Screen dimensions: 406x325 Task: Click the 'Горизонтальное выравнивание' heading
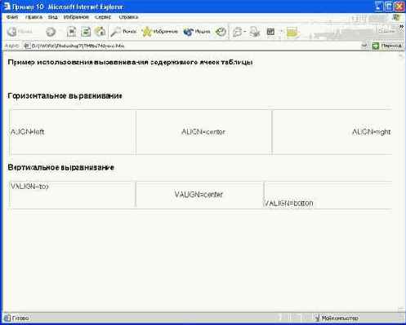65,96
